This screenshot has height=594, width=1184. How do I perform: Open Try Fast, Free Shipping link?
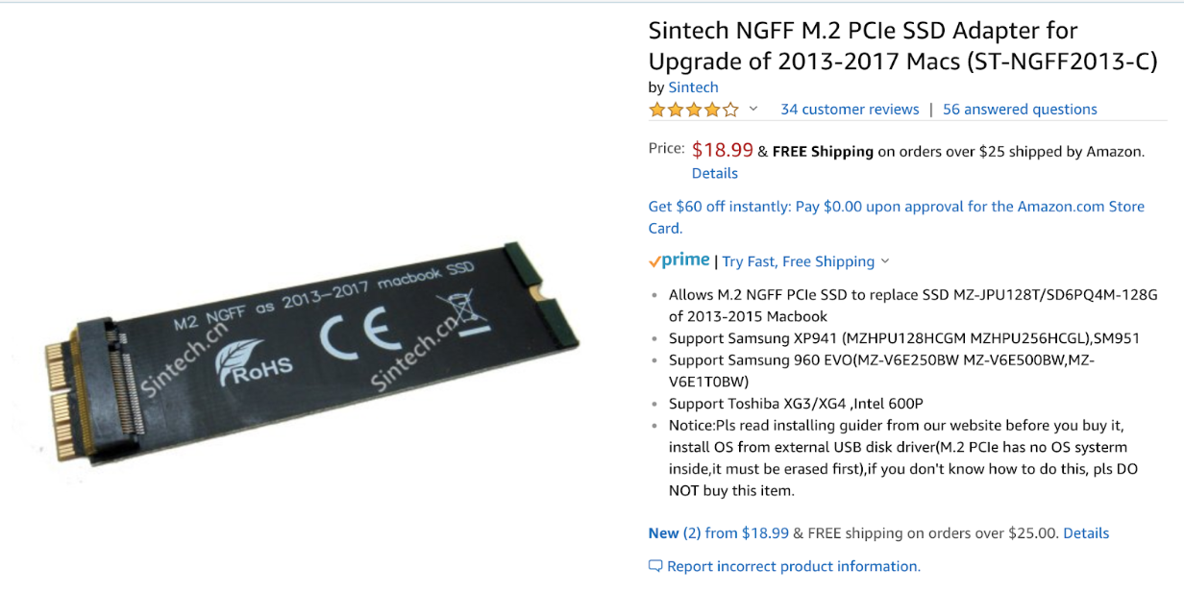799,261
